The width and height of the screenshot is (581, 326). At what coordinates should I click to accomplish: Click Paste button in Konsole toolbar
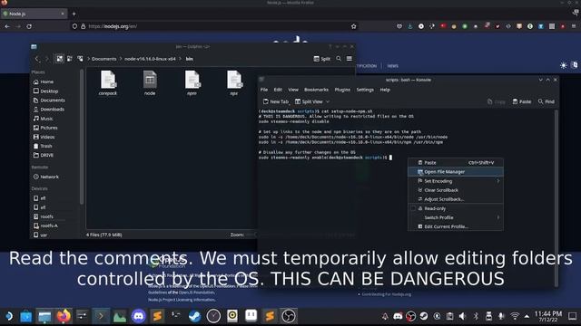click(x=522, y=101)
